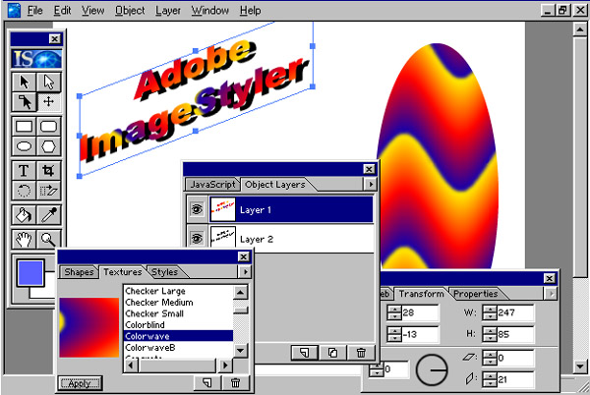Click texture list scroll down arrow
The width and height of the screenshot is (590, 395).
[x=241, y=350]
